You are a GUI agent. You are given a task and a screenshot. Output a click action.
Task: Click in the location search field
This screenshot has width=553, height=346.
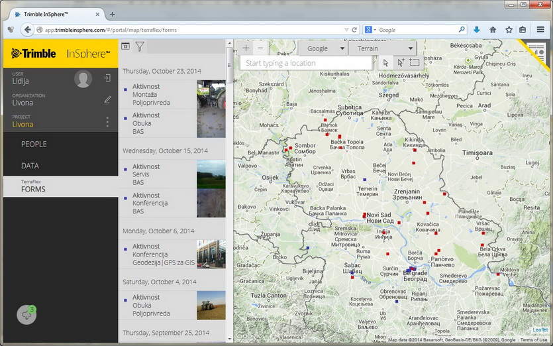coord(306,63)
